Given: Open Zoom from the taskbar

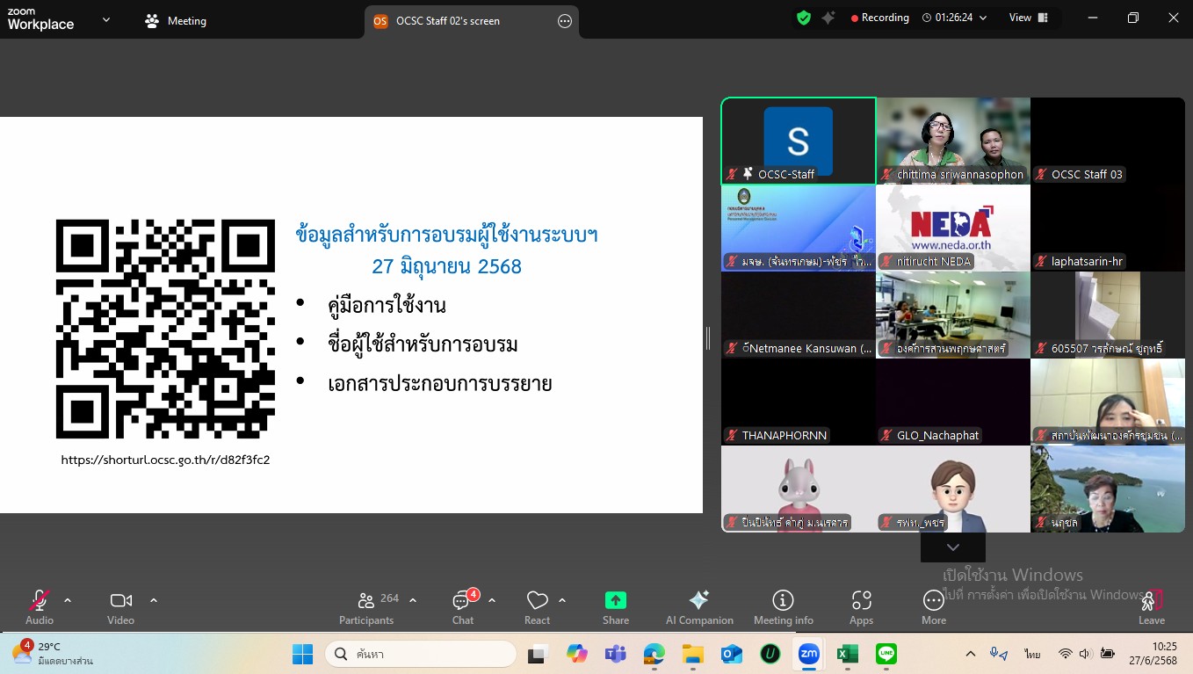Looking at the screenshot, I should tap(808, 654).
